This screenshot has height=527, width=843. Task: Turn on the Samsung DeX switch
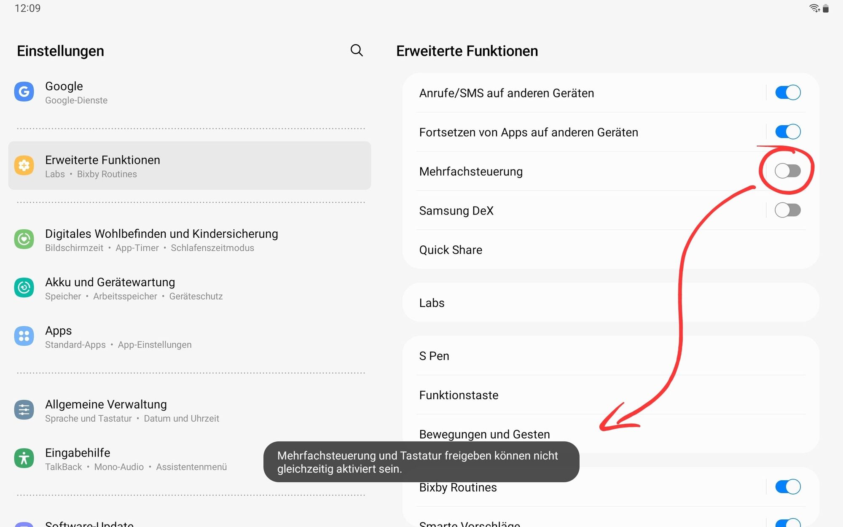click(x=788, y=210)
